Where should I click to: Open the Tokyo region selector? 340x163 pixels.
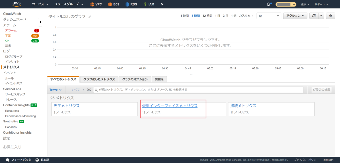point(55,90)
